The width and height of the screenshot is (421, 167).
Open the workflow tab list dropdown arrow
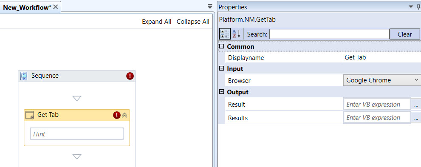coord(210,7)
